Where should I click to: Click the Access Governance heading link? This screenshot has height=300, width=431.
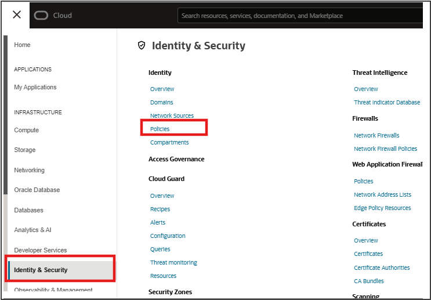[176, 159]
